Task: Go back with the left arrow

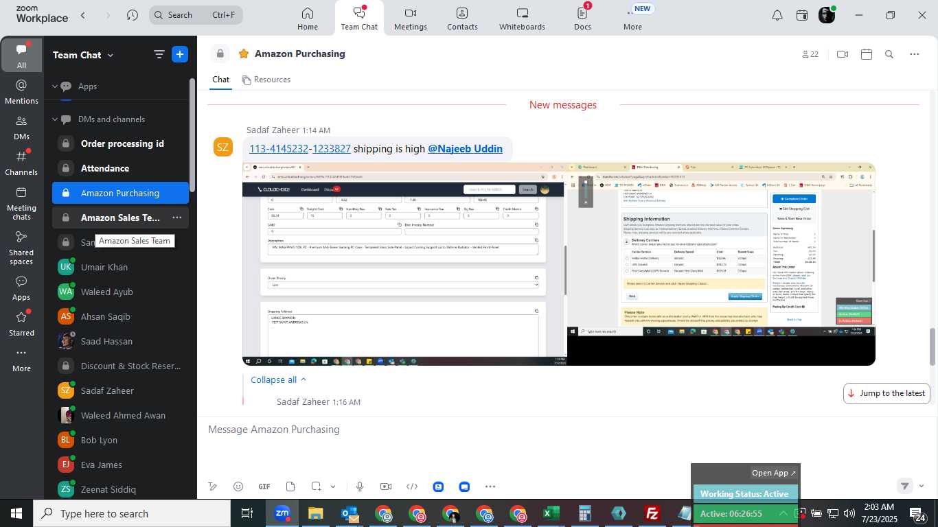Action: click(83, 15)
